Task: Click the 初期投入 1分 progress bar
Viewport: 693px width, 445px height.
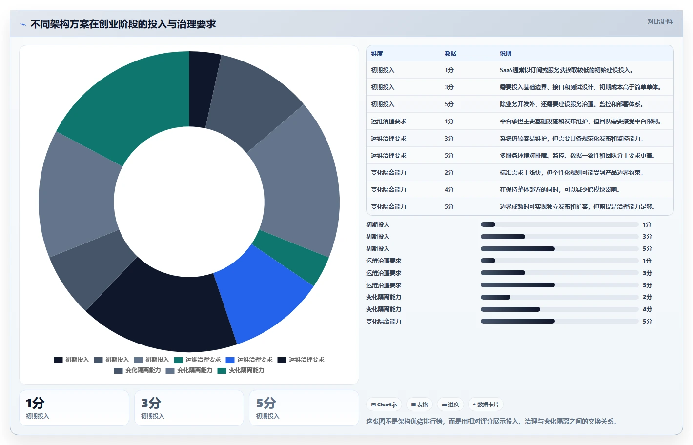Action: click(x=559, y=224)
